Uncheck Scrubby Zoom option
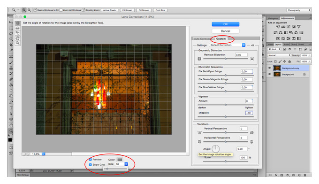This screenshot has width=319, height=184. 83,10
